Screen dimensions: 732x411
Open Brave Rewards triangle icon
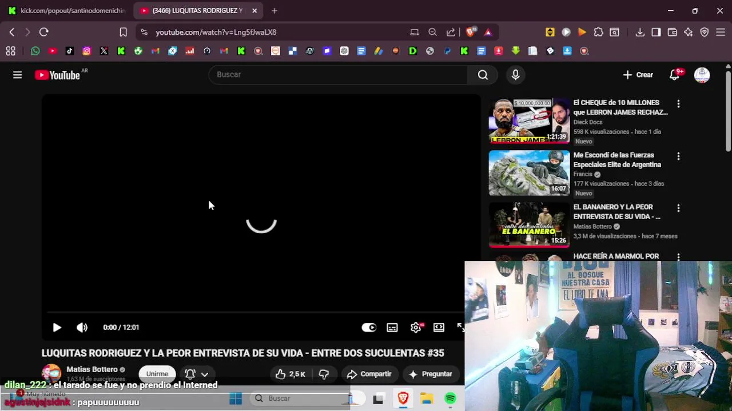pyautogui.click(x=488, y=33)
